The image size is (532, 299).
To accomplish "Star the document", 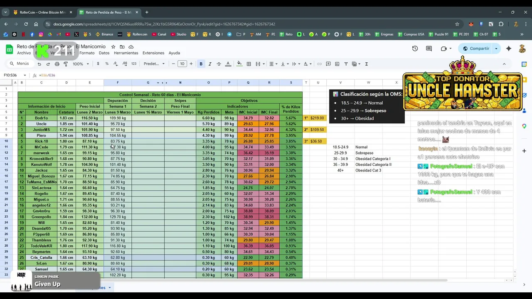I will [113, 47].
